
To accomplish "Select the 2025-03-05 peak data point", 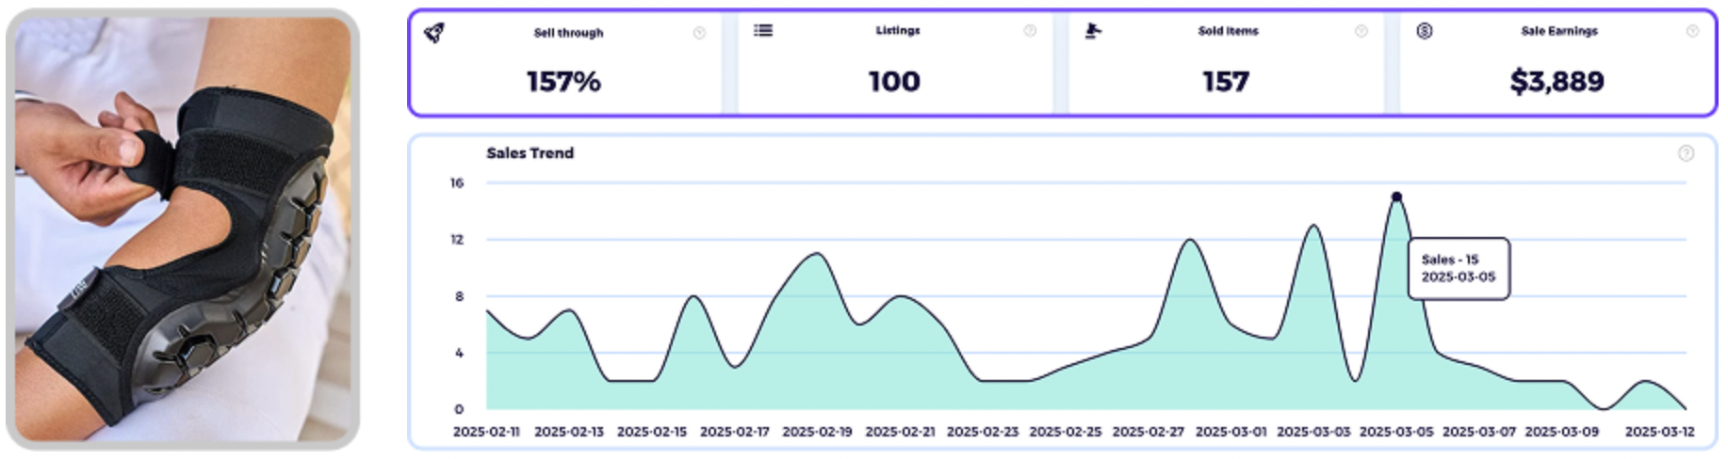I will click(1396, 197).
